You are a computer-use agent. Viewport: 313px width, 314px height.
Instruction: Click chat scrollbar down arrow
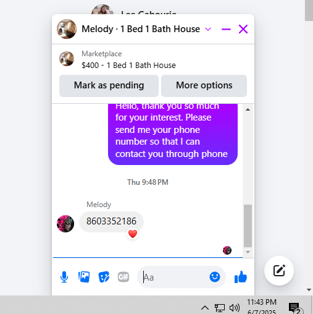(248, 252)
